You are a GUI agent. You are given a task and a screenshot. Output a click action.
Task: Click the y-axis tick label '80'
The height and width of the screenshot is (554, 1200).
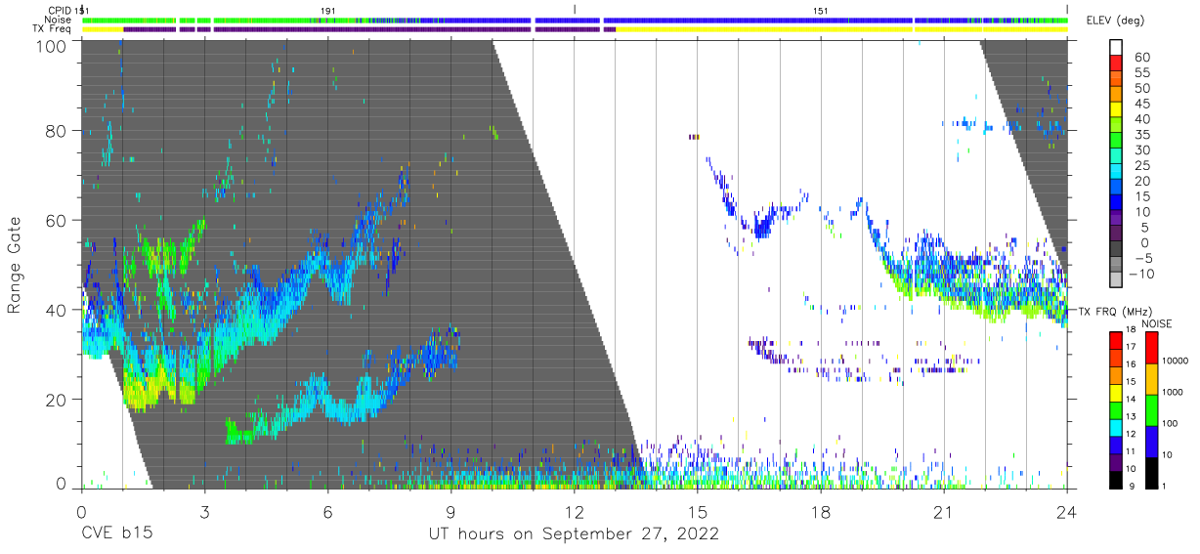coord(58,131)
